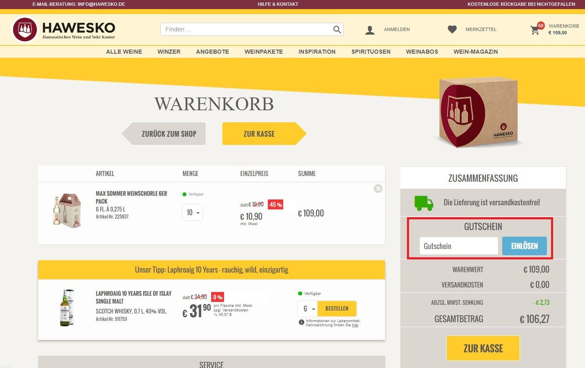Click the Unser Tipp Laphroaig banner
585x368 pixels.
pyautogui.click(x=212, y=270)
